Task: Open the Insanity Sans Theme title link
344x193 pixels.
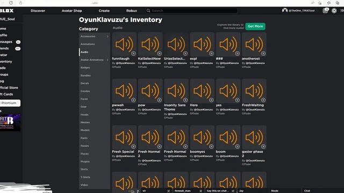Action: (175, 107)
